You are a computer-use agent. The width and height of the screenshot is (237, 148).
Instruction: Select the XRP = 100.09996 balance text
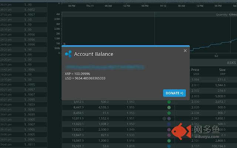(x=77, y=74)
